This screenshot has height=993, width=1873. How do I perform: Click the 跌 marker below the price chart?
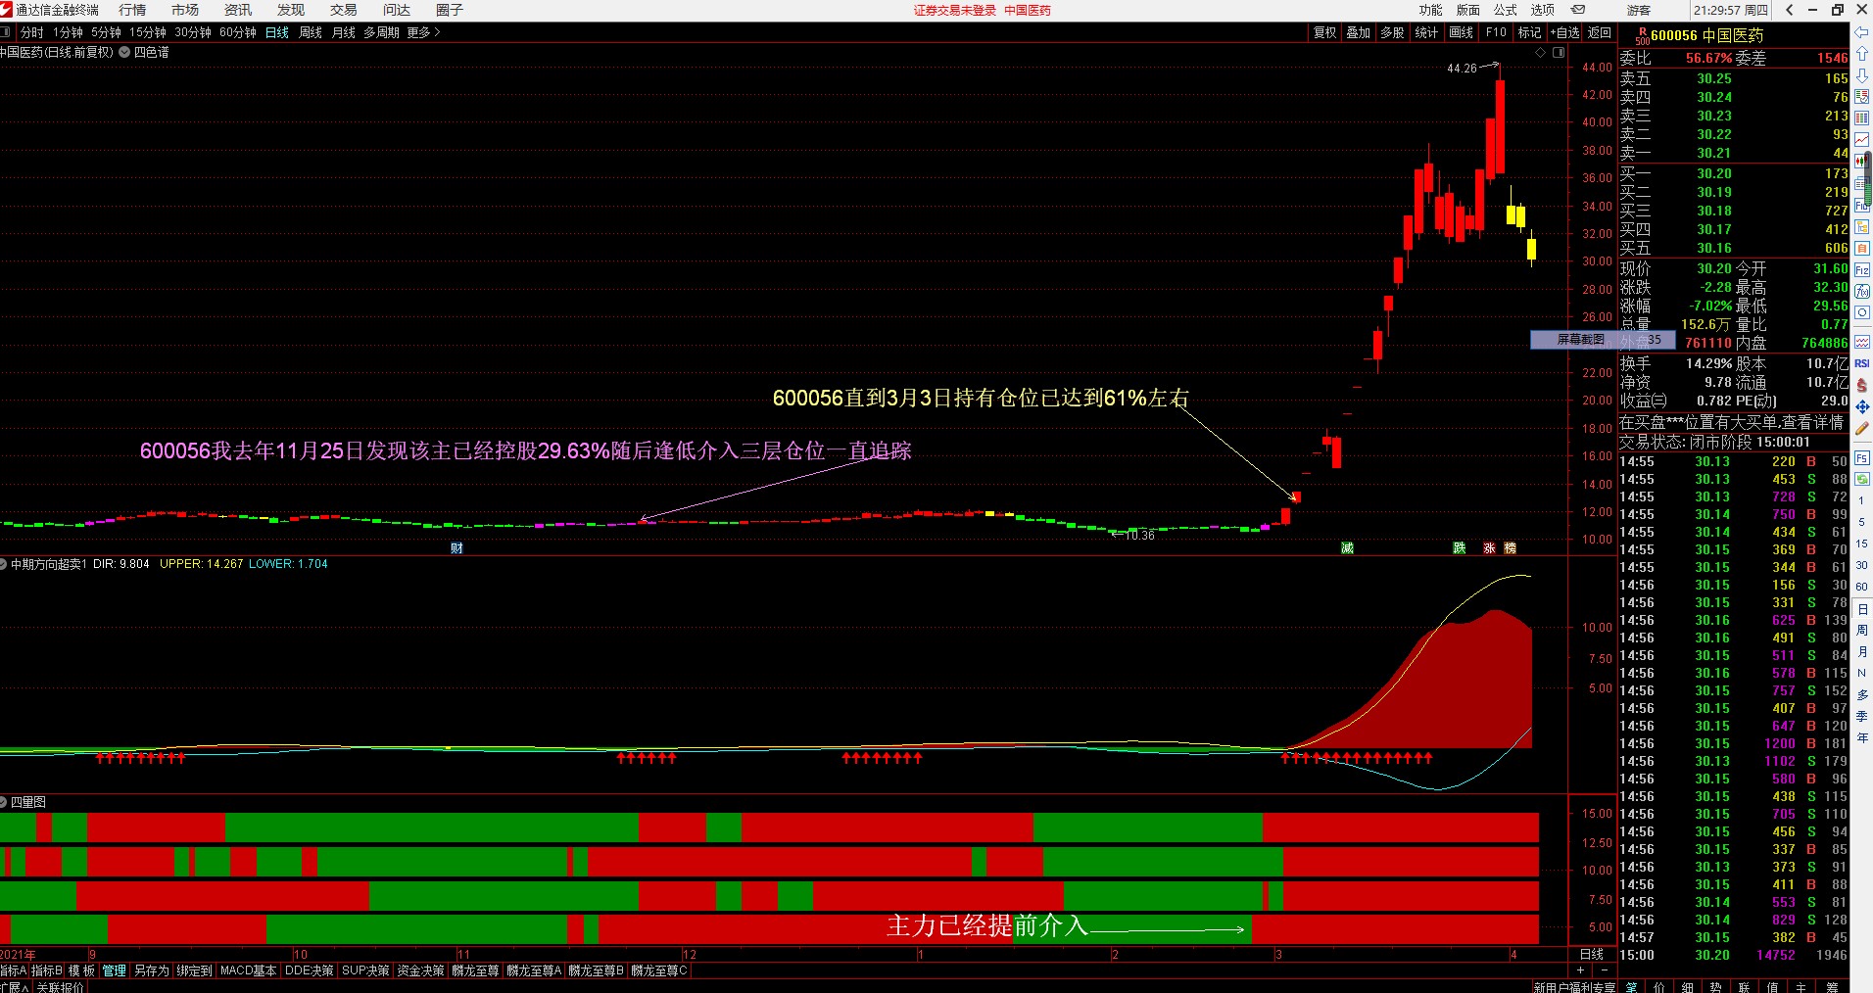point(1459,548)
